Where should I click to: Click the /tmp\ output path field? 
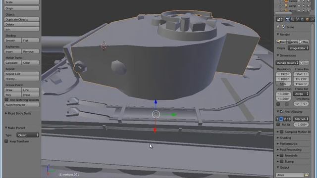[x=290, y=175]
